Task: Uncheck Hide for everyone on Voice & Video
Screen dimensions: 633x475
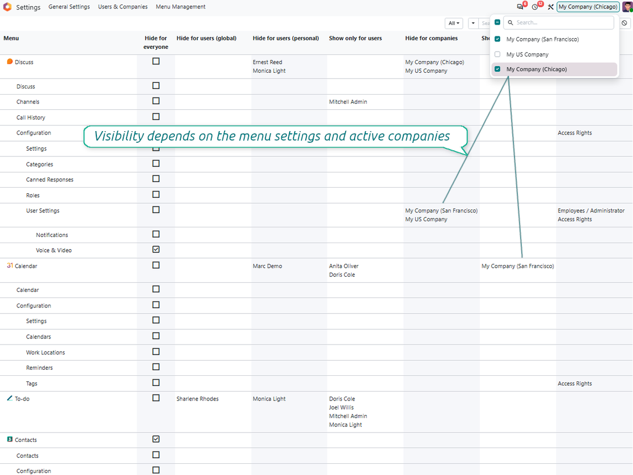Action: (156, 249)
